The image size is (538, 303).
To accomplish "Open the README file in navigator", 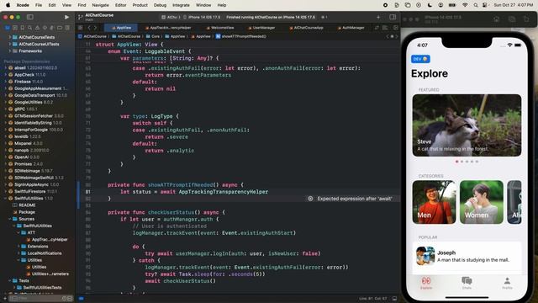I will click(x=24, y=205).
